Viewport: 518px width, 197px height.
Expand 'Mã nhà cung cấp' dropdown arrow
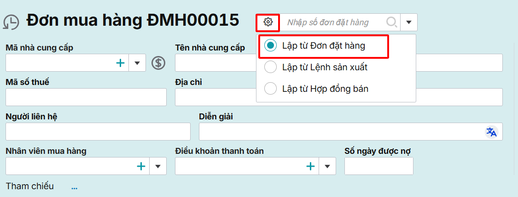pos(137,63)
